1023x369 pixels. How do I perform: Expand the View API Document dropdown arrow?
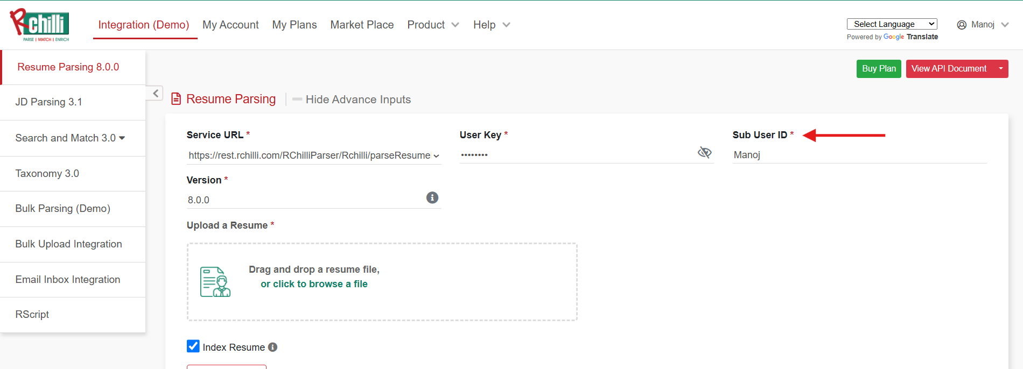[1001, 68]
